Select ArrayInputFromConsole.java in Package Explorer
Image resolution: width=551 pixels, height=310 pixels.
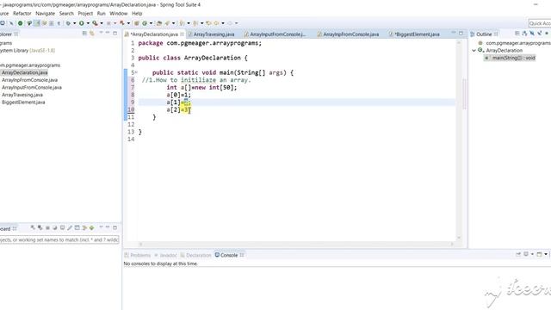(32, 88)
